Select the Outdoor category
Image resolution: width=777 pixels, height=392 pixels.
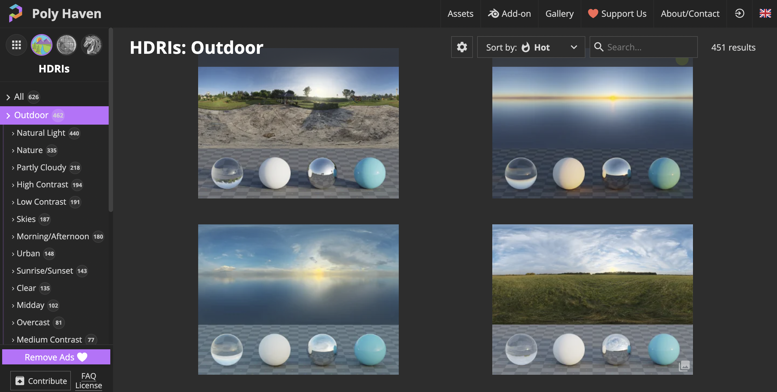pyautogui.click(x=54, y=115)
